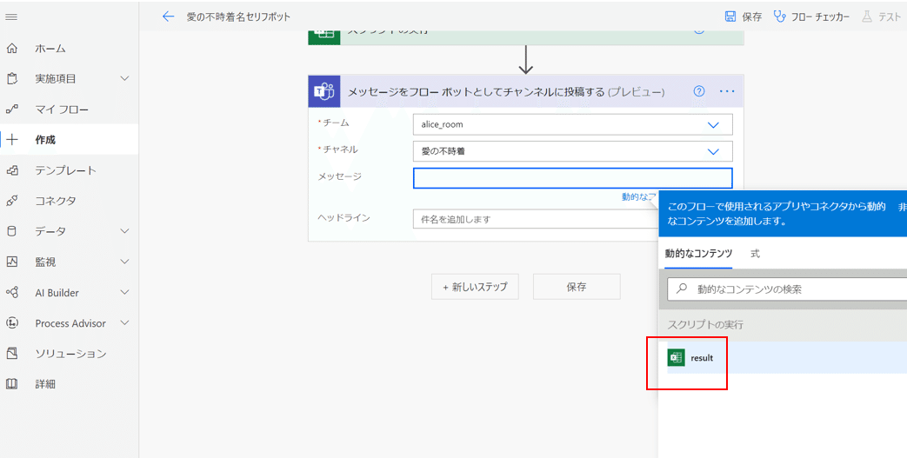
Task: Open マイ フロー in the sidebar
Action: 62,110
